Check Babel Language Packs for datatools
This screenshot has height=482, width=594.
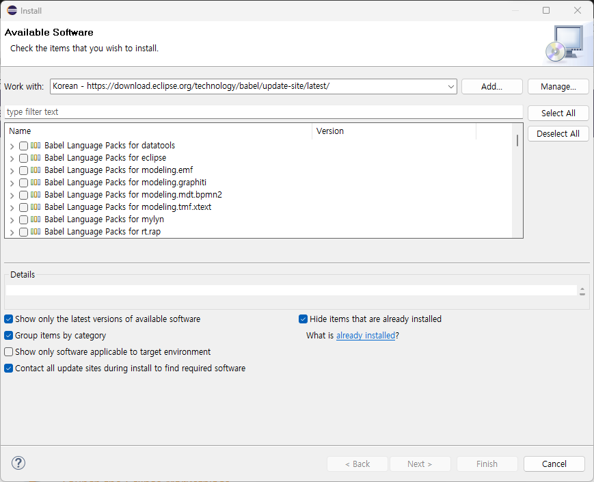23,146
